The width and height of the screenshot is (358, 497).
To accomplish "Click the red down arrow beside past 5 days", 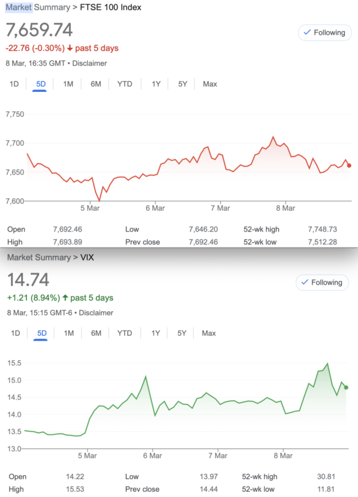I will tap(70, 48).
